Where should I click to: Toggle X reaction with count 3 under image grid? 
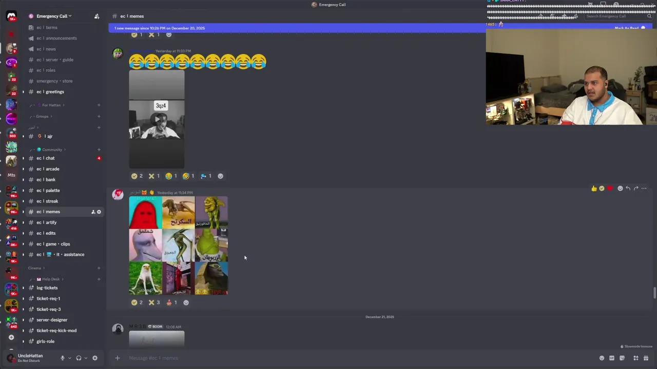[x=154, y=302]
